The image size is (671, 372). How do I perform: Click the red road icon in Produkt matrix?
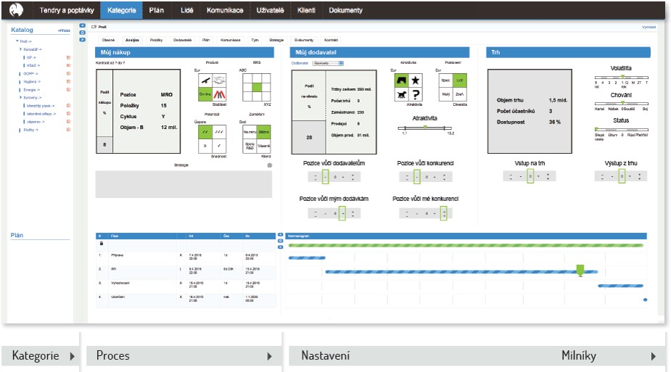coord(219,94)
